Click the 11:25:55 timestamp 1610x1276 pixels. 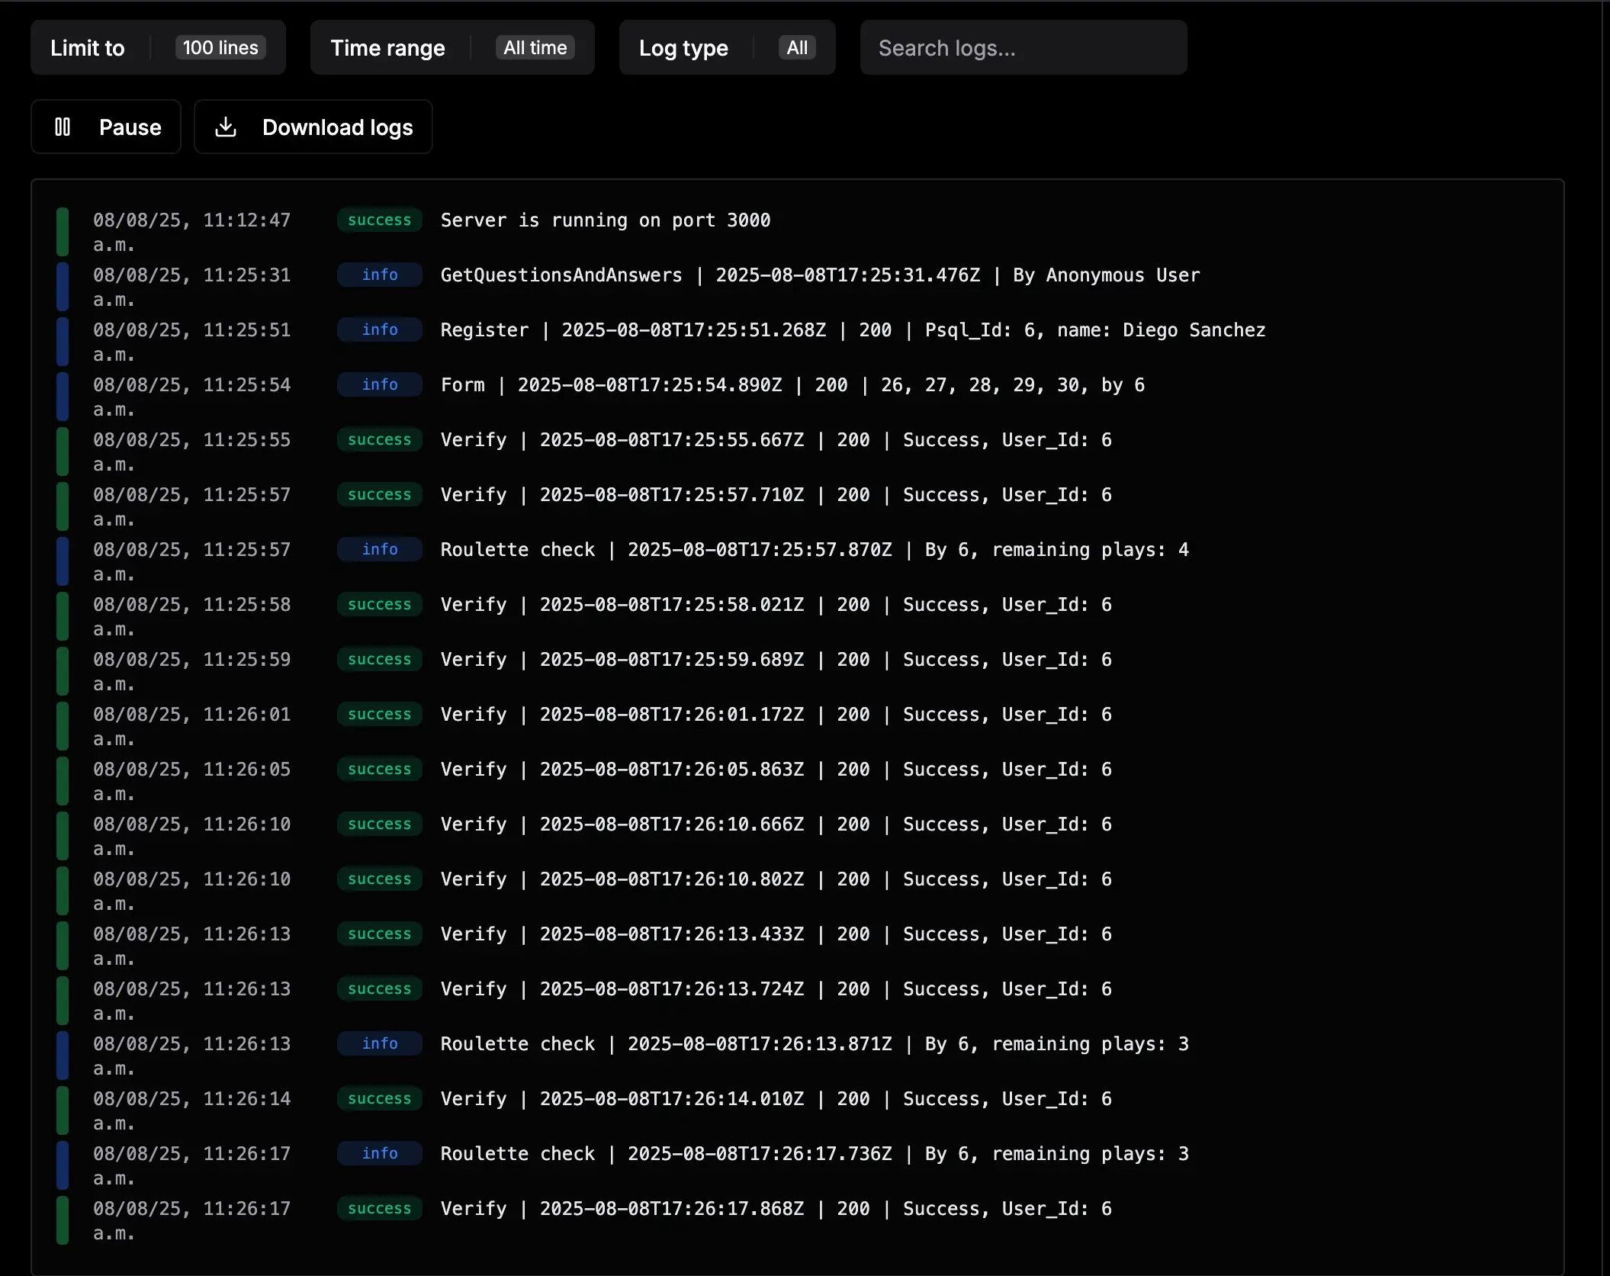point(191,452)
